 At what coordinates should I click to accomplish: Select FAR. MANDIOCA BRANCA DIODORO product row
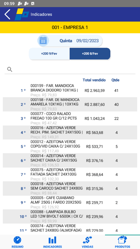pyautogui.click(x=70, y=91)
